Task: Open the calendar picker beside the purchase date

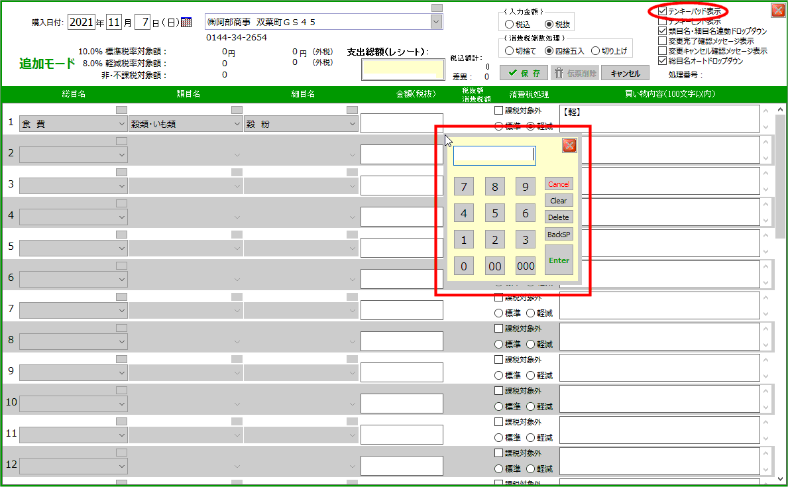Action: [x=186, y=23]
